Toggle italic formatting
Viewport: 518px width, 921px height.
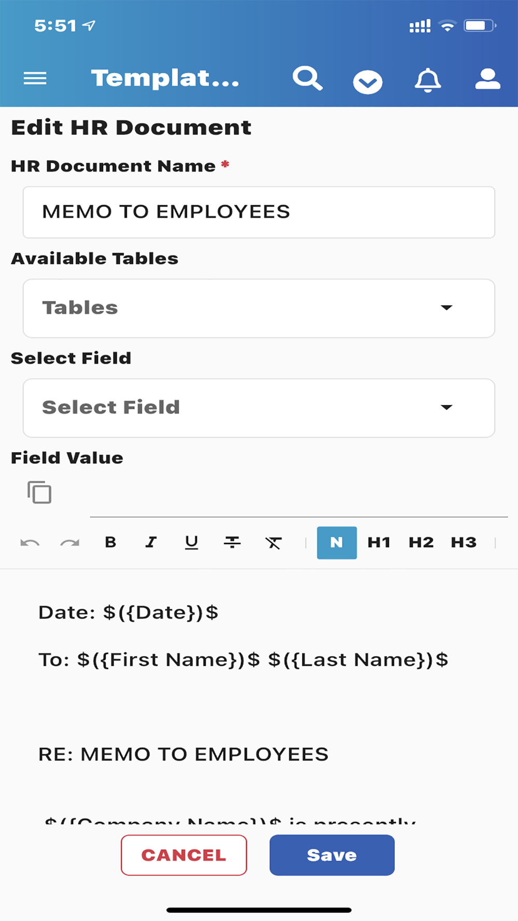(151, 542)
